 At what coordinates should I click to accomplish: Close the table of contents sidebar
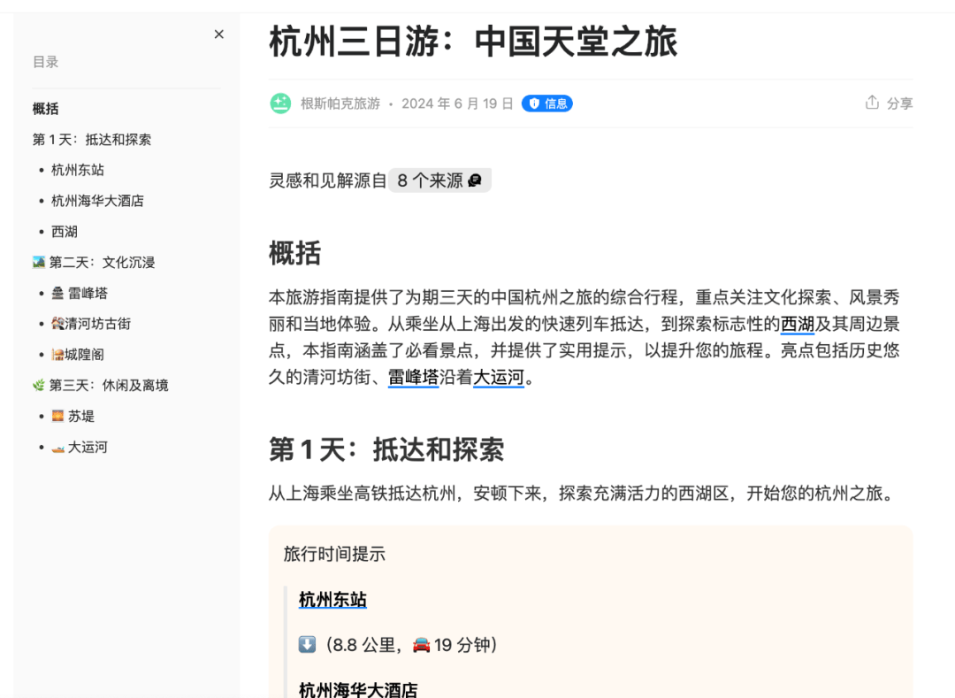(219, 35)
